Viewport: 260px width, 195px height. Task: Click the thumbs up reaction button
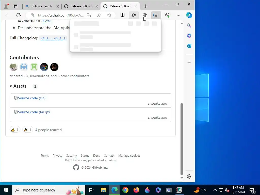[15, 130]
